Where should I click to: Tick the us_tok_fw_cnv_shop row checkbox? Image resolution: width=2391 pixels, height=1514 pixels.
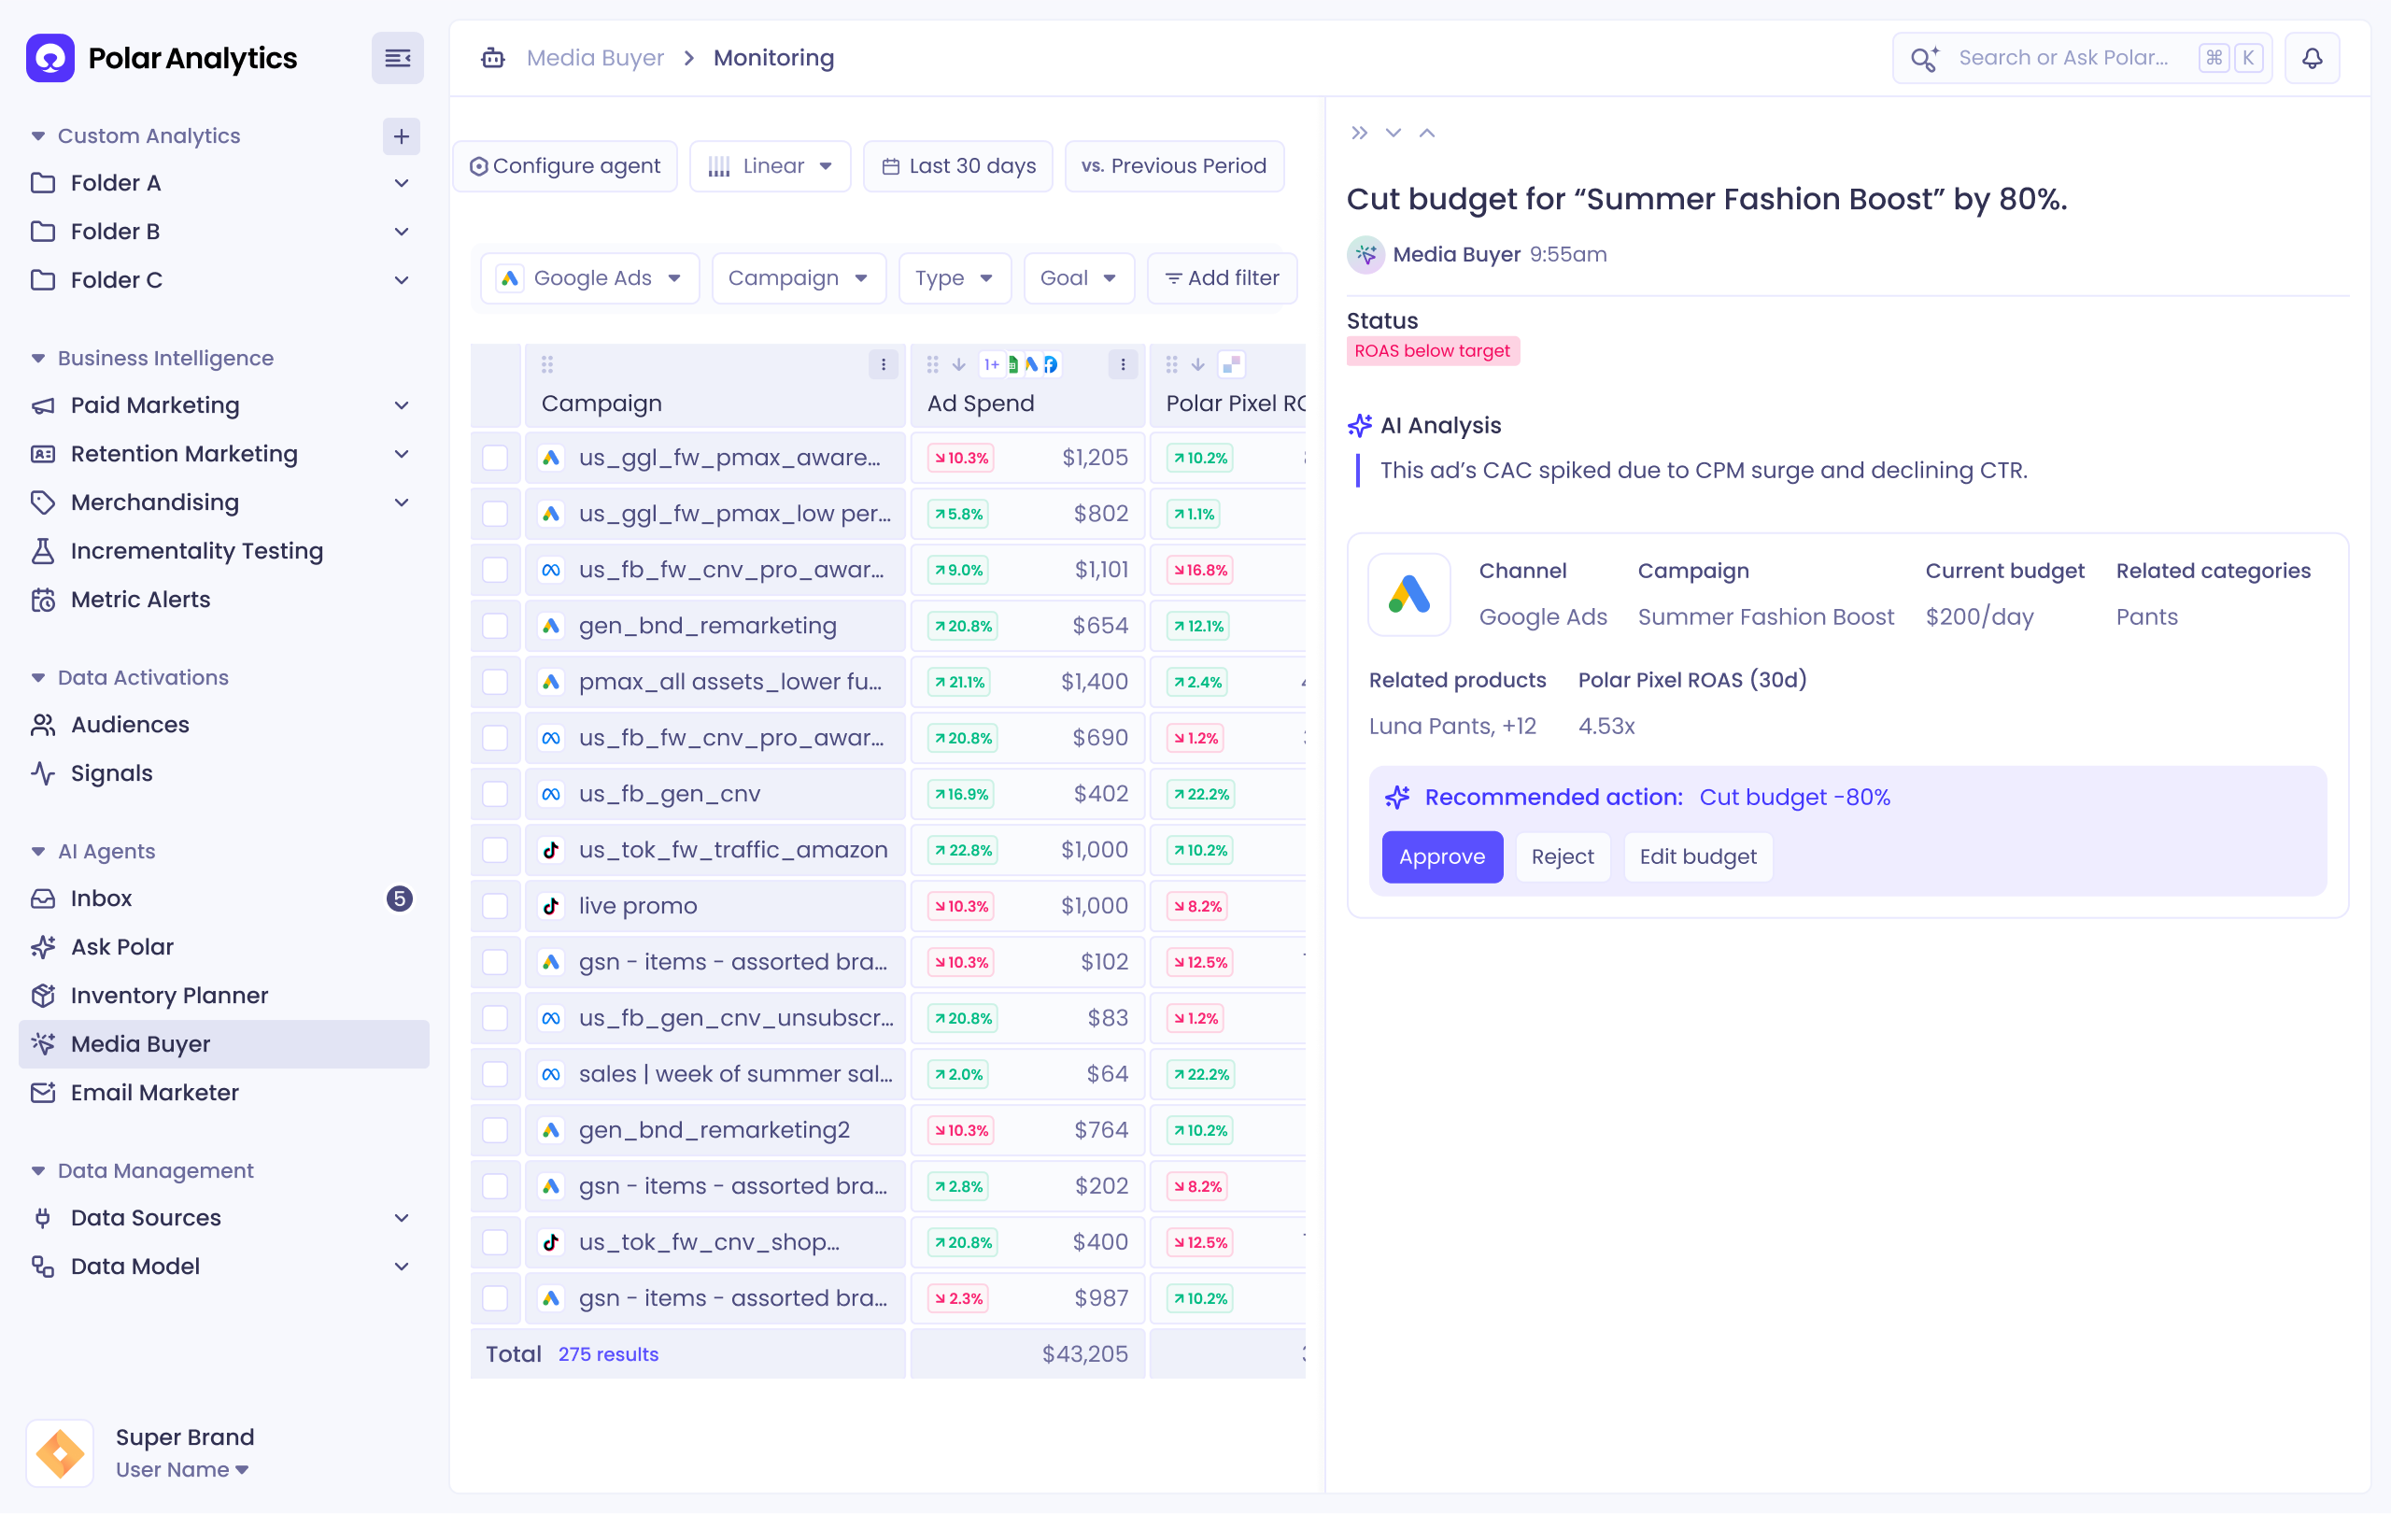[x=494, y=1242]
